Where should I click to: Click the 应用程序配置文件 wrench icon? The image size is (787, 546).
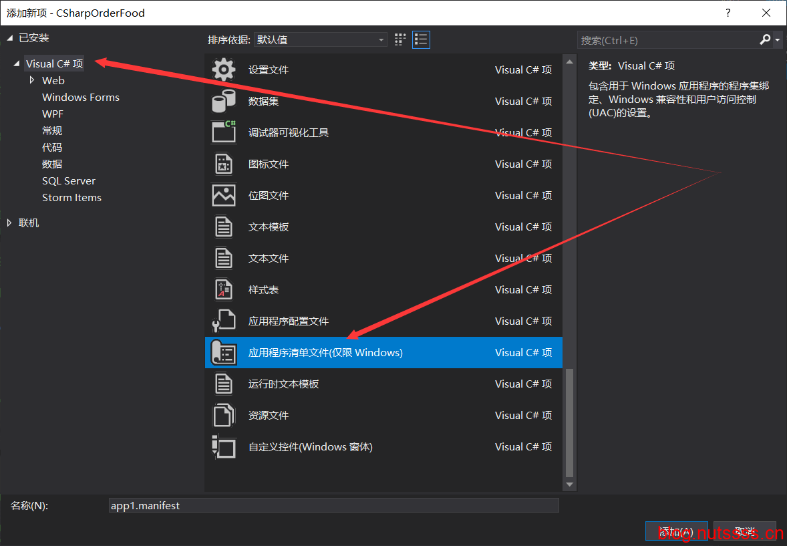pyautogui.click(x=223, y=321)
